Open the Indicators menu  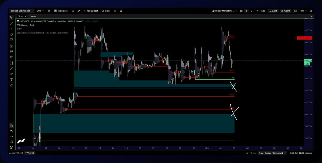(61, 11)
